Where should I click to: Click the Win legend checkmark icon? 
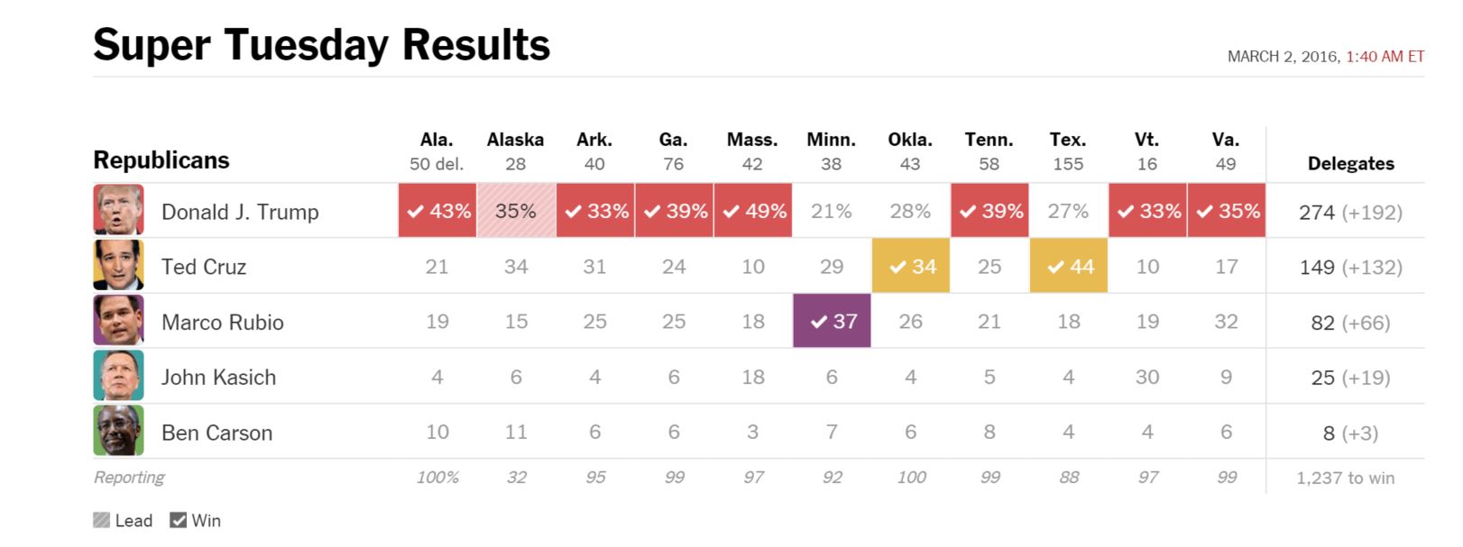179,520
